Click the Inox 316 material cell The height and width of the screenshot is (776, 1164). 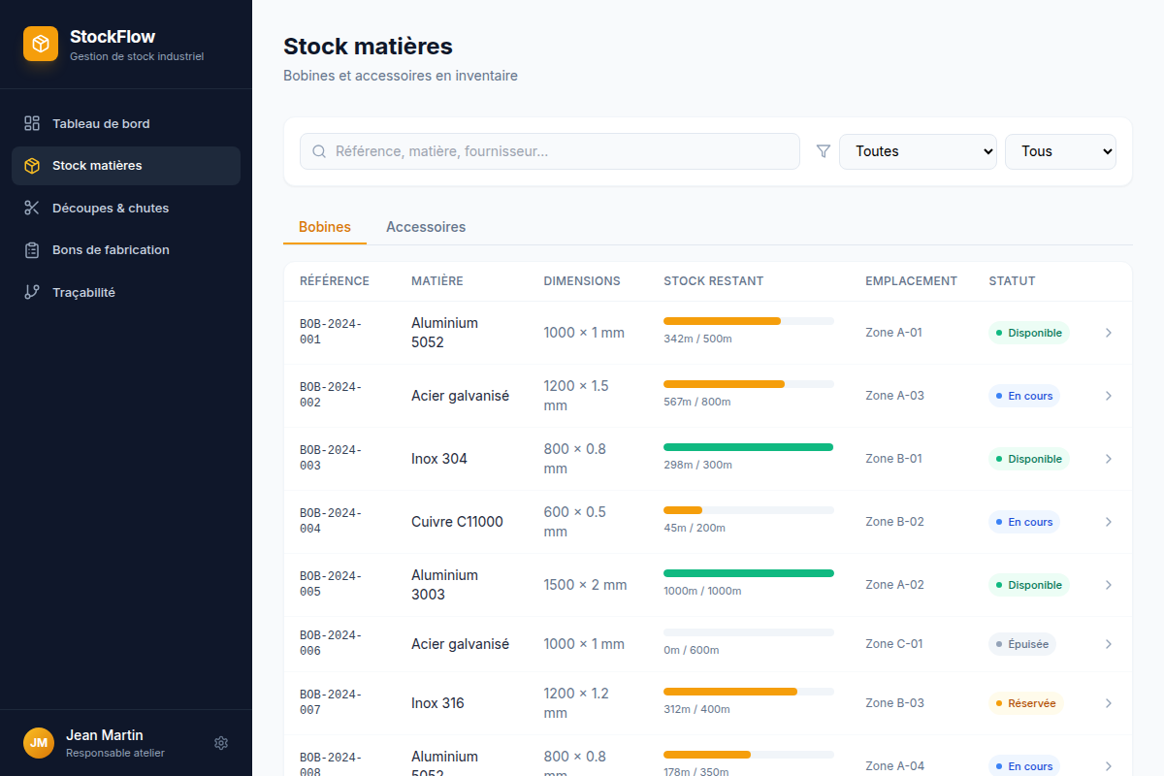pos(438,703)
